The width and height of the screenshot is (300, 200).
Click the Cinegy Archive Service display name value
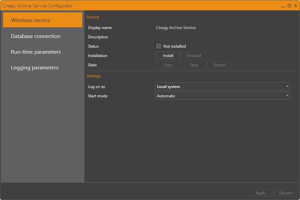pos(176,28)
